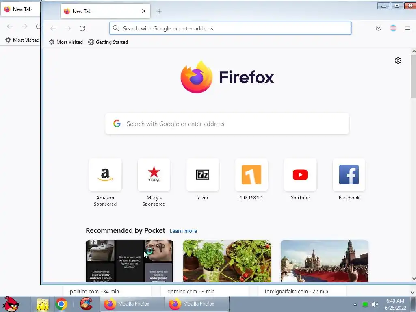The image size is (416, 312).
Task: Open new tab page settings gear
Action: coord(398,61)
